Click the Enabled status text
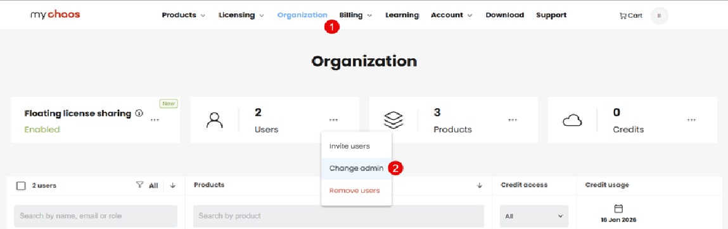This screenshot has width=728, height=229. 42,130
